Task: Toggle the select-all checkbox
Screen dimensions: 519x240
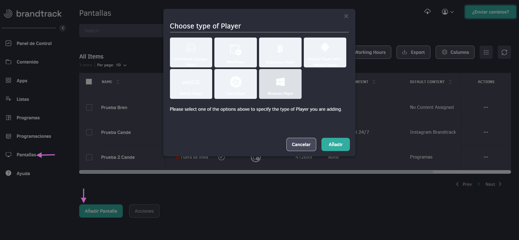Action: (x=89, y=82)
